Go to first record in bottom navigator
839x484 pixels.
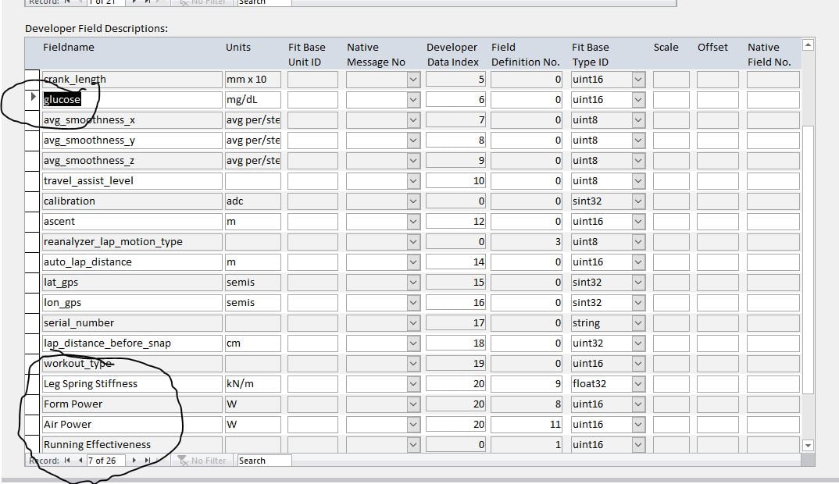click(x=69, y=461)
